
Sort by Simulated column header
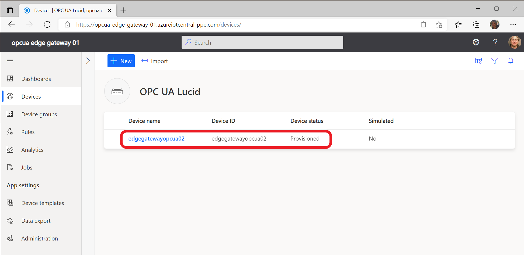click(381, 121)
